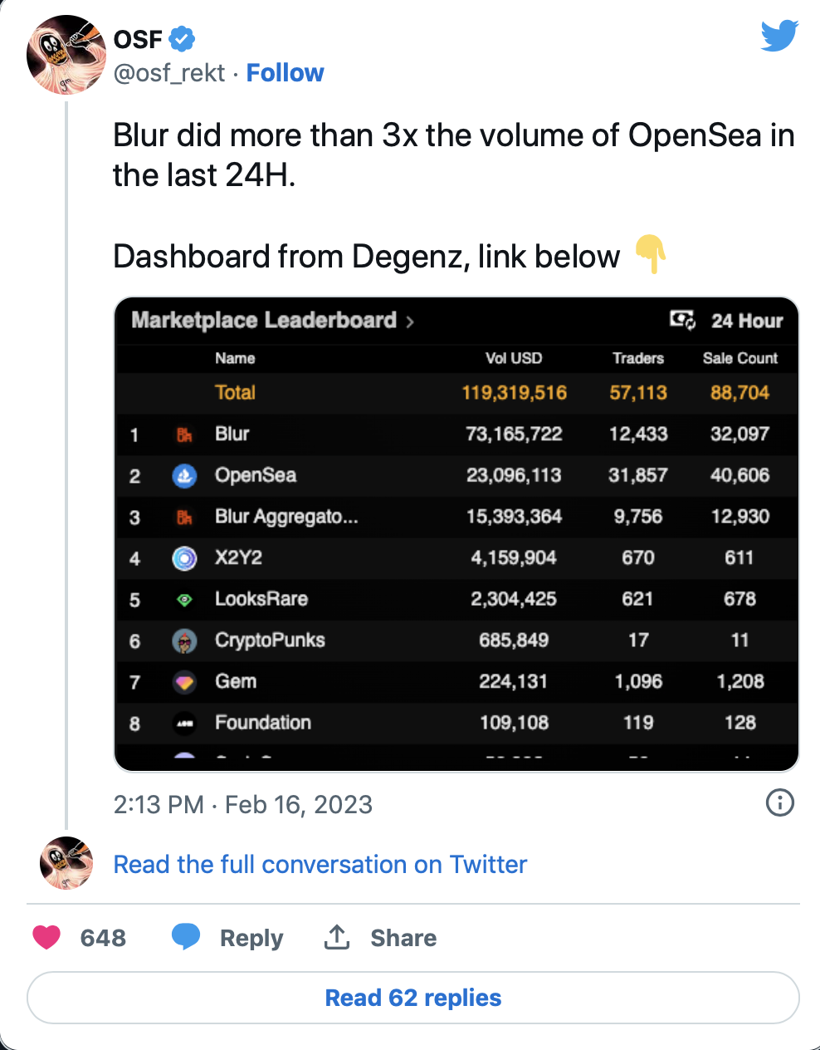
Task: Click the Share text label
Action: tap(403, 938)
